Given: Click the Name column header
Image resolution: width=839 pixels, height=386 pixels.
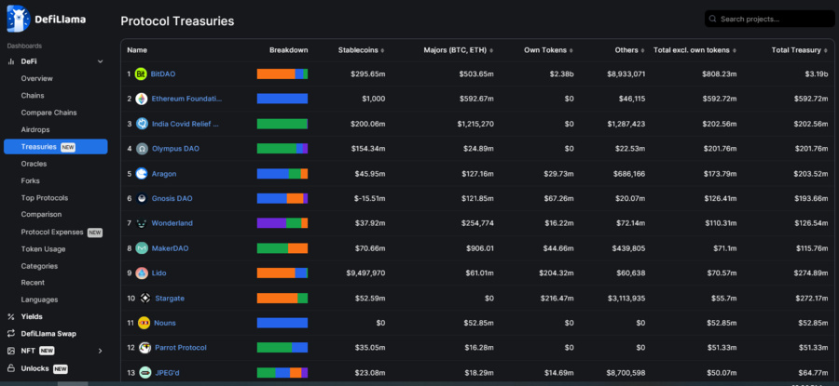Looking at the screenshot, I should pyautogui.click(x=137, y=50).
